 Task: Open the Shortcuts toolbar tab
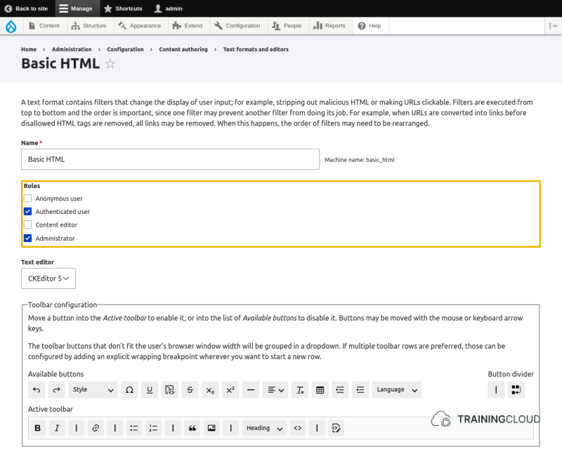point(123,8)
